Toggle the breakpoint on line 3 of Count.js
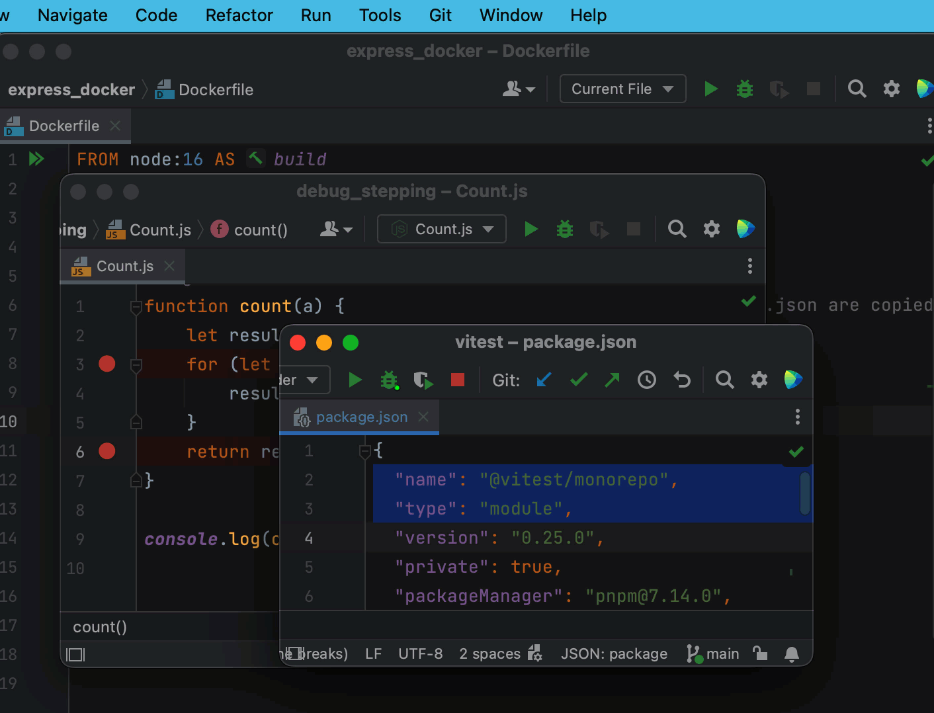Image resolution: width=934 pixels, height=713 pixels. [x=106, y=364]
